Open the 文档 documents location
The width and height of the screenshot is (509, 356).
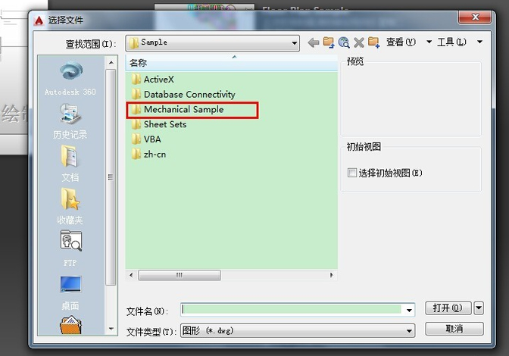click(x=70, y=164)
